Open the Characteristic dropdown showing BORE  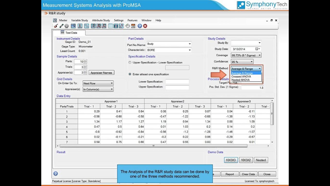pyautogui.click(x=190, y=50)
